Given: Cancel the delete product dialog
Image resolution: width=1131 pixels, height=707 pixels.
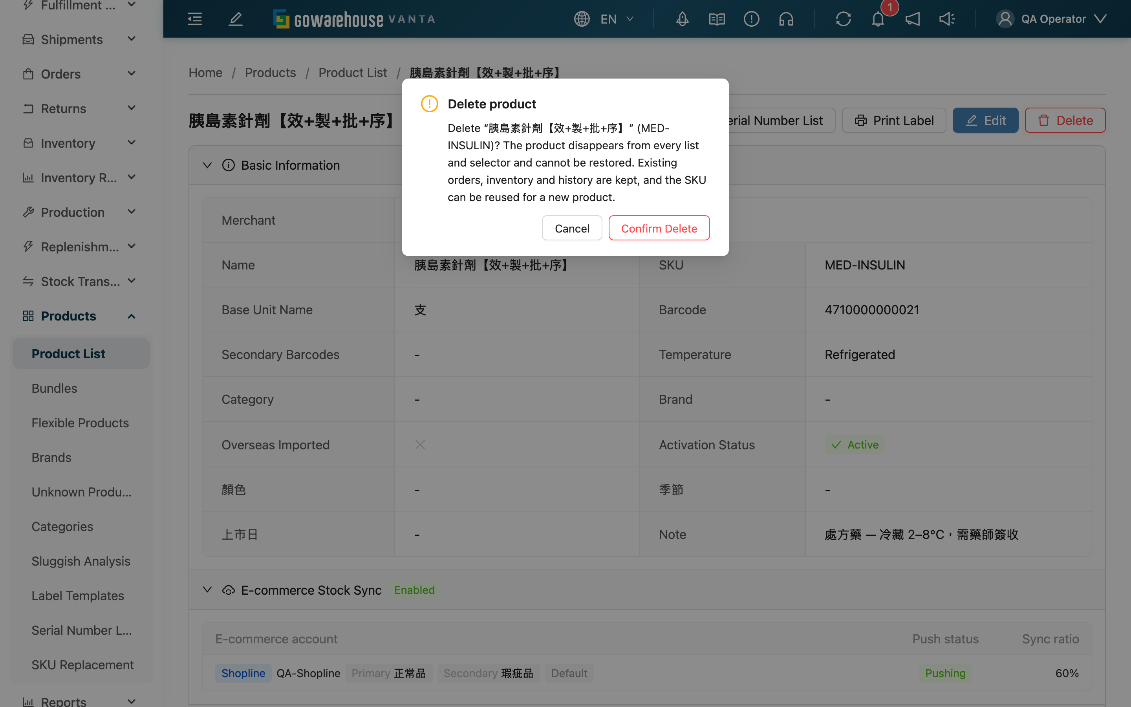Looking at the screenshot, I should (572, 228).
